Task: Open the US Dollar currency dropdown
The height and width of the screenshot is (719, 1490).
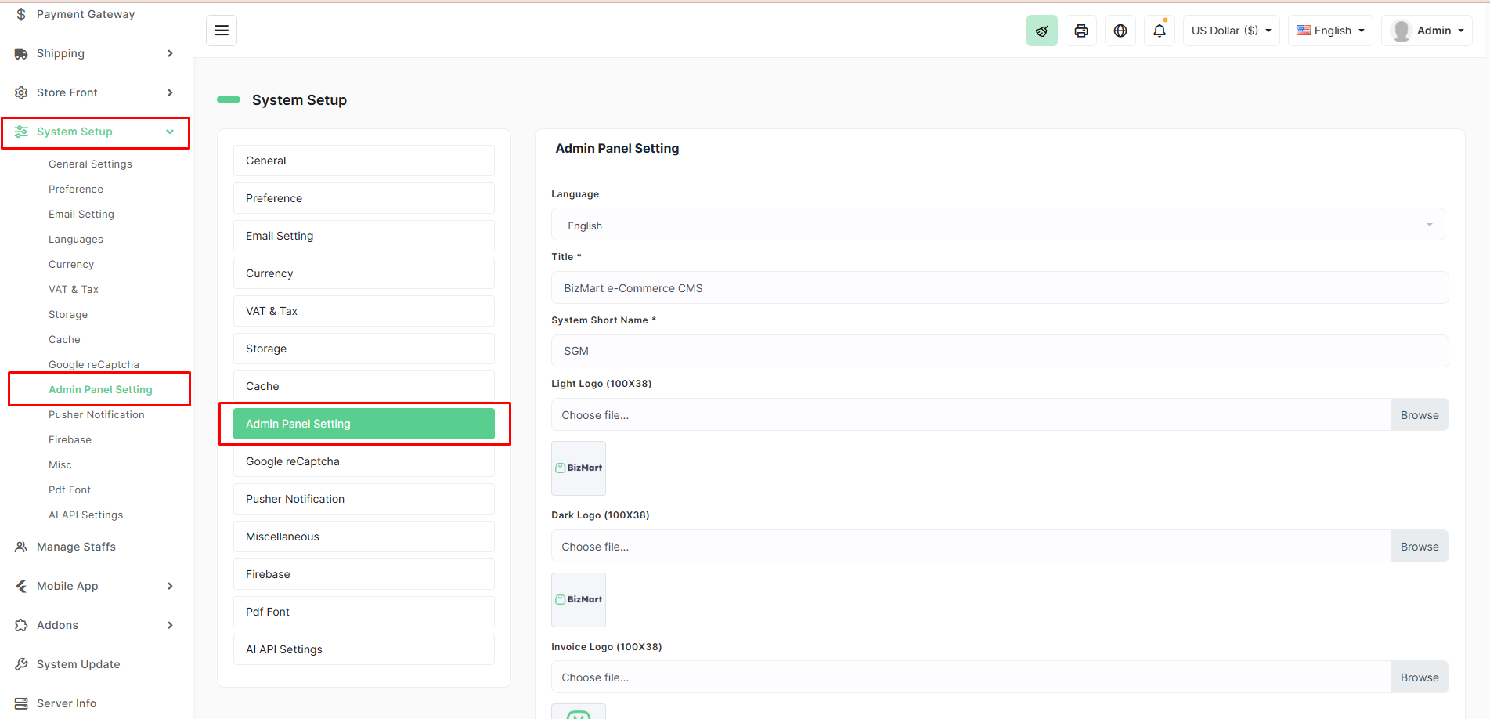Action: [1231, 31]
